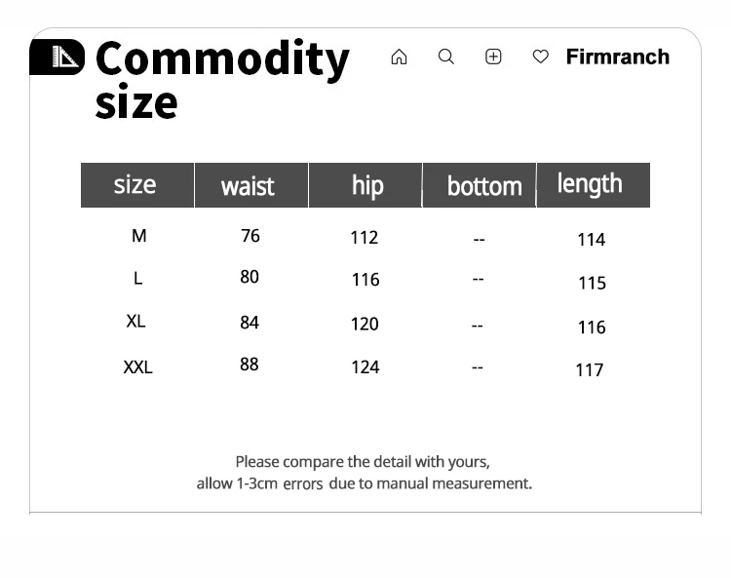The width and height of the screenshot is (731, 578).
Task: Click the plus add icon
Action: (493, 58)
